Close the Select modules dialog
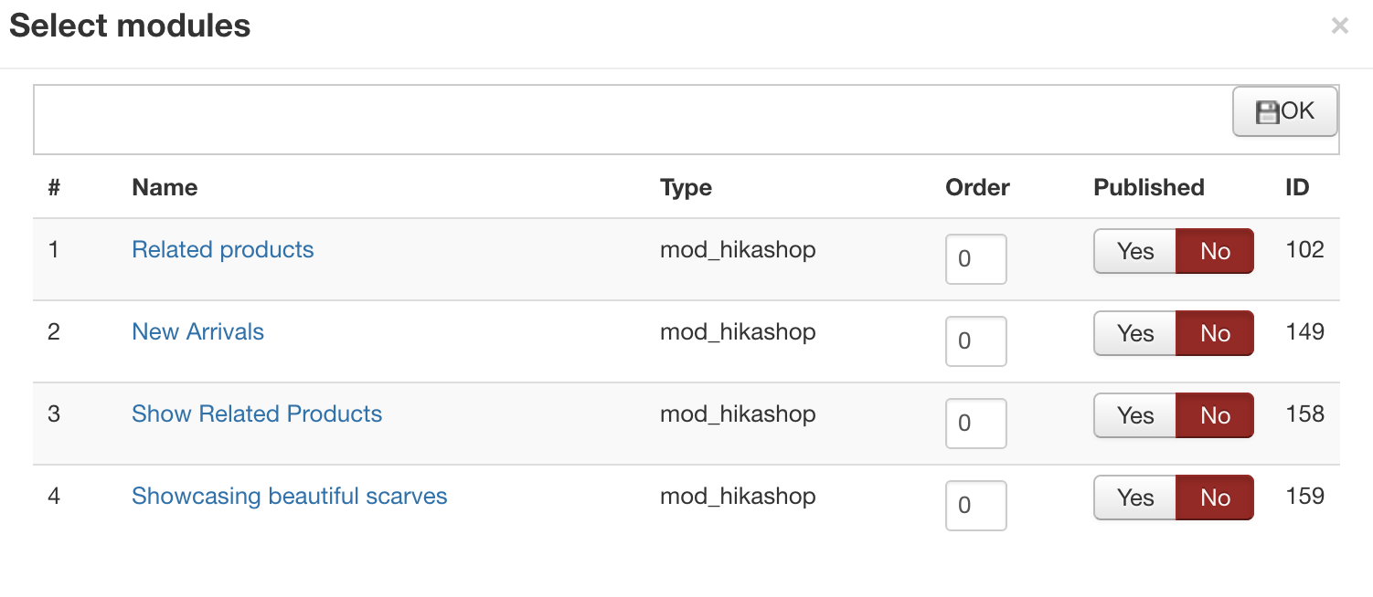Image resolution: width=1373 pixels, height=597 pixels. (x=1339, y=26)
